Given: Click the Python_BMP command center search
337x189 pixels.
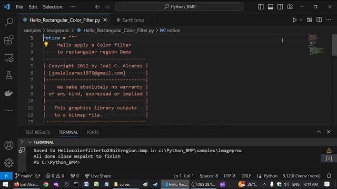Looking at the screenshot, I should pyautogui.click(x=179, y=7).
